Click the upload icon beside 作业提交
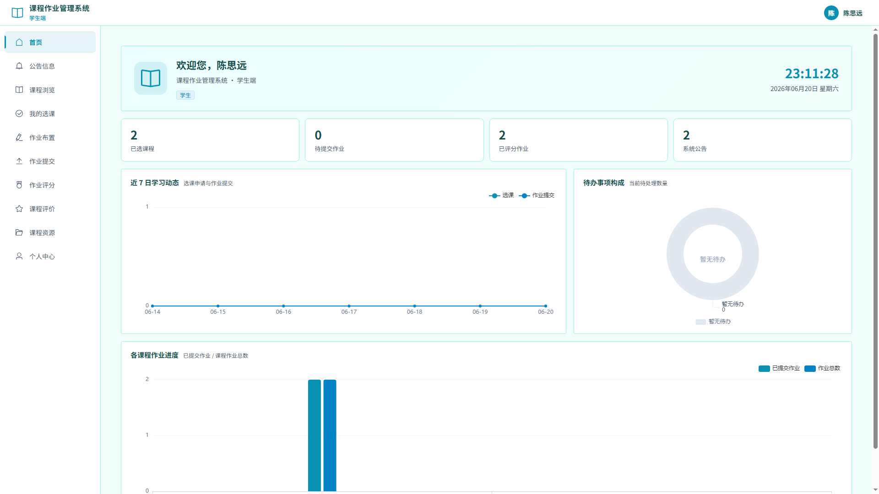Viewport: 879px width, 494px height. (19, 161)
